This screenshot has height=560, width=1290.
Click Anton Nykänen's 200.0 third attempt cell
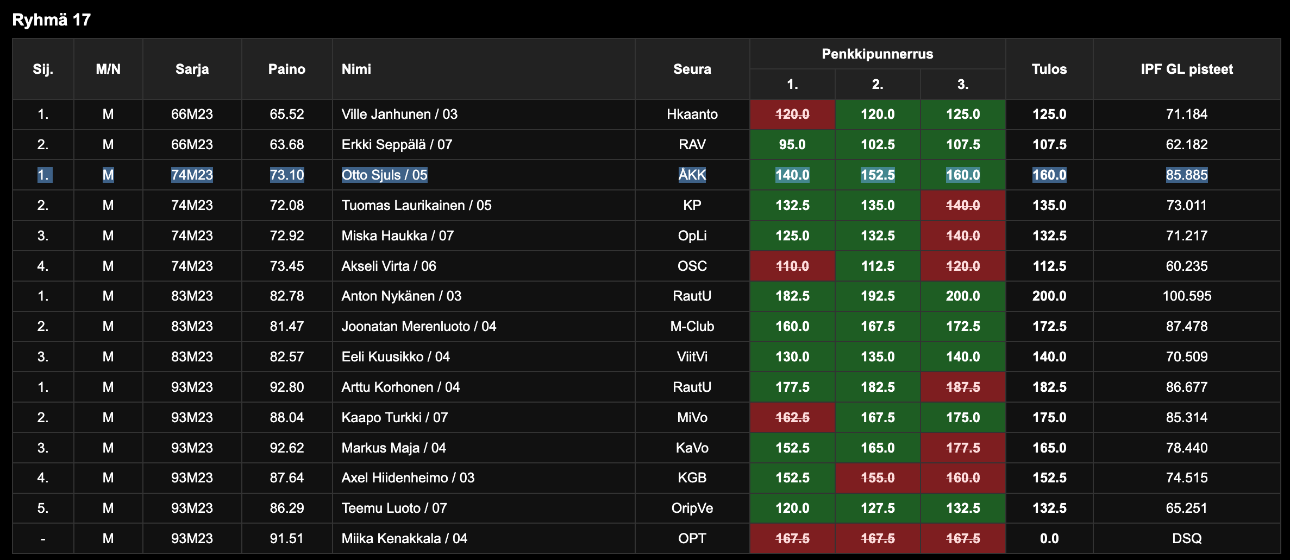pyautogui.click(x=962, y=296)
